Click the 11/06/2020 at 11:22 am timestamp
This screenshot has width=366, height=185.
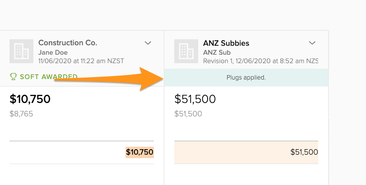[x=81, y=61]
